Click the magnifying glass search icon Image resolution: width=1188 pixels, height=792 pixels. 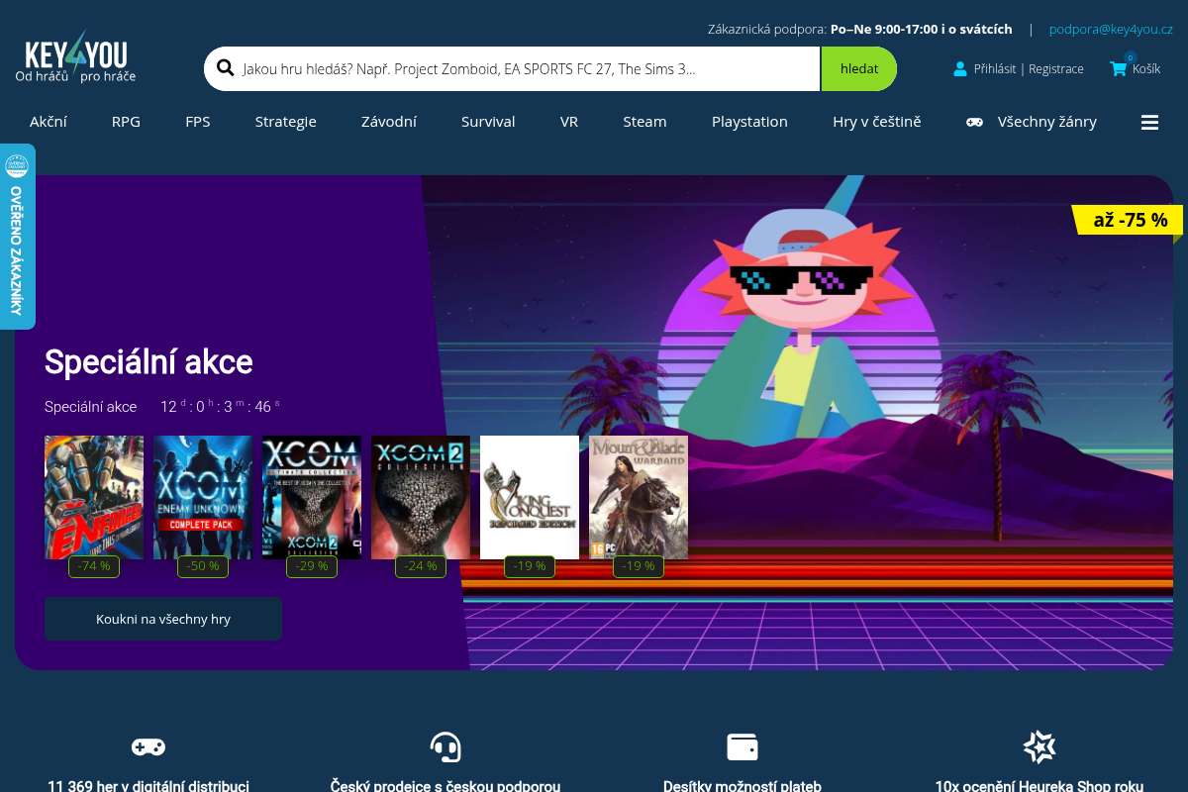(x=225, y=68)
